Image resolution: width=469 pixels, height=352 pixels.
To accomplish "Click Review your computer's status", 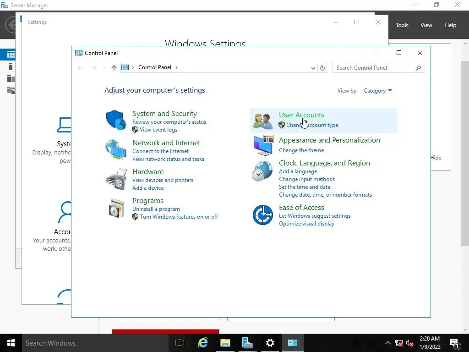I will (x=169, y=122).
